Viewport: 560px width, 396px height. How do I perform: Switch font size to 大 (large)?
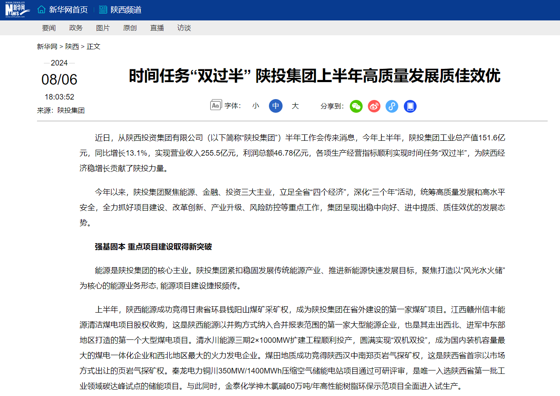tap(295, 106)
